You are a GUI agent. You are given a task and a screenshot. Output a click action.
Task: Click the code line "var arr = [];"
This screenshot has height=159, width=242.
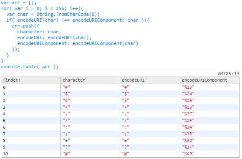coord(18,2)
